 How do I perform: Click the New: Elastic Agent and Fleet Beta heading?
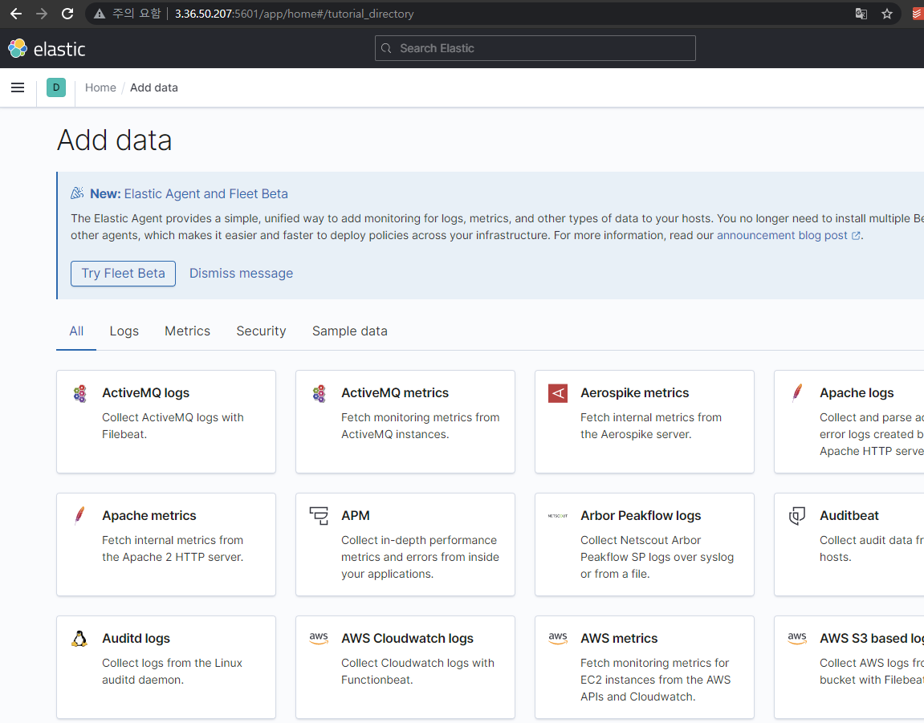pos(189,194)
